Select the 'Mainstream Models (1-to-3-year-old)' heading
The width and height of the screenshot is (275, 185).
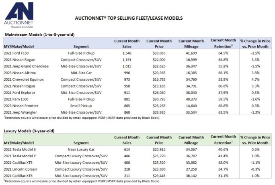click(40, 35)
